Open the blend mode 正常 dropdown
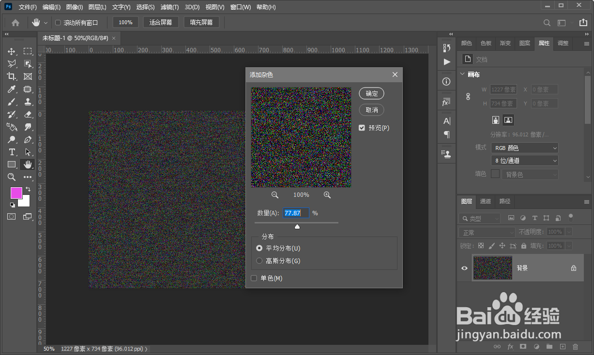Image resolution: width=594 pixels, height=355 pixels. click(487, 233)
